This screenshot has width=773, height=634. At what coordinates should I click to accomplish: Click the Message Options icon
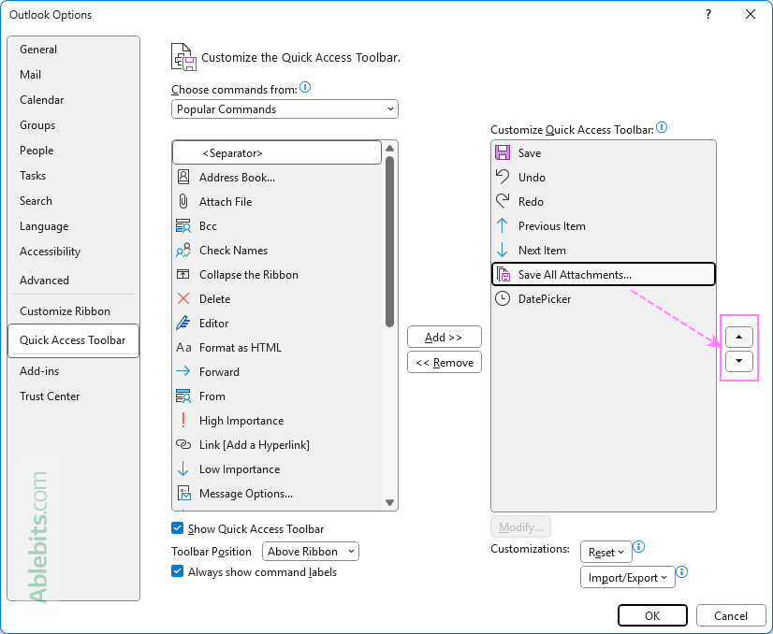[x=183, y=493]
